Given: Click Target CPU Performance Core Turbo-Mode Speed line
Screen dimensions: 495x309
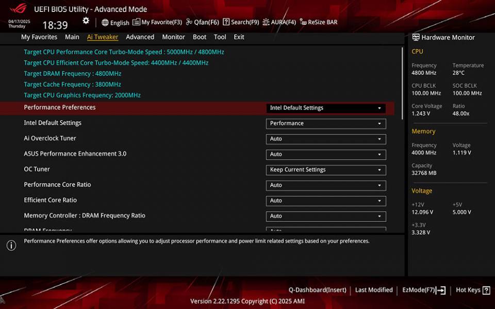Looking at the screenshot, I should [124, 52].
